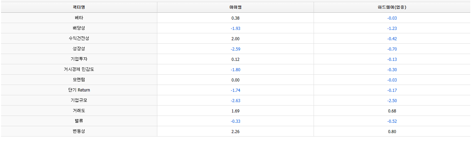The height and width of the screenshot is (141, 472).
Task: Click the -0.13 value for 기업투자
Action: click(392, 59)
